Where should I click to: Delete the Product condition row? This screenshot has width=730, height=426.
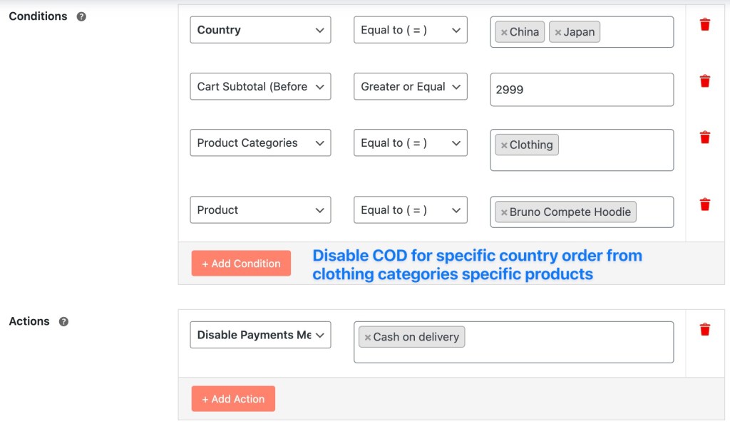(x=705, y=204)
